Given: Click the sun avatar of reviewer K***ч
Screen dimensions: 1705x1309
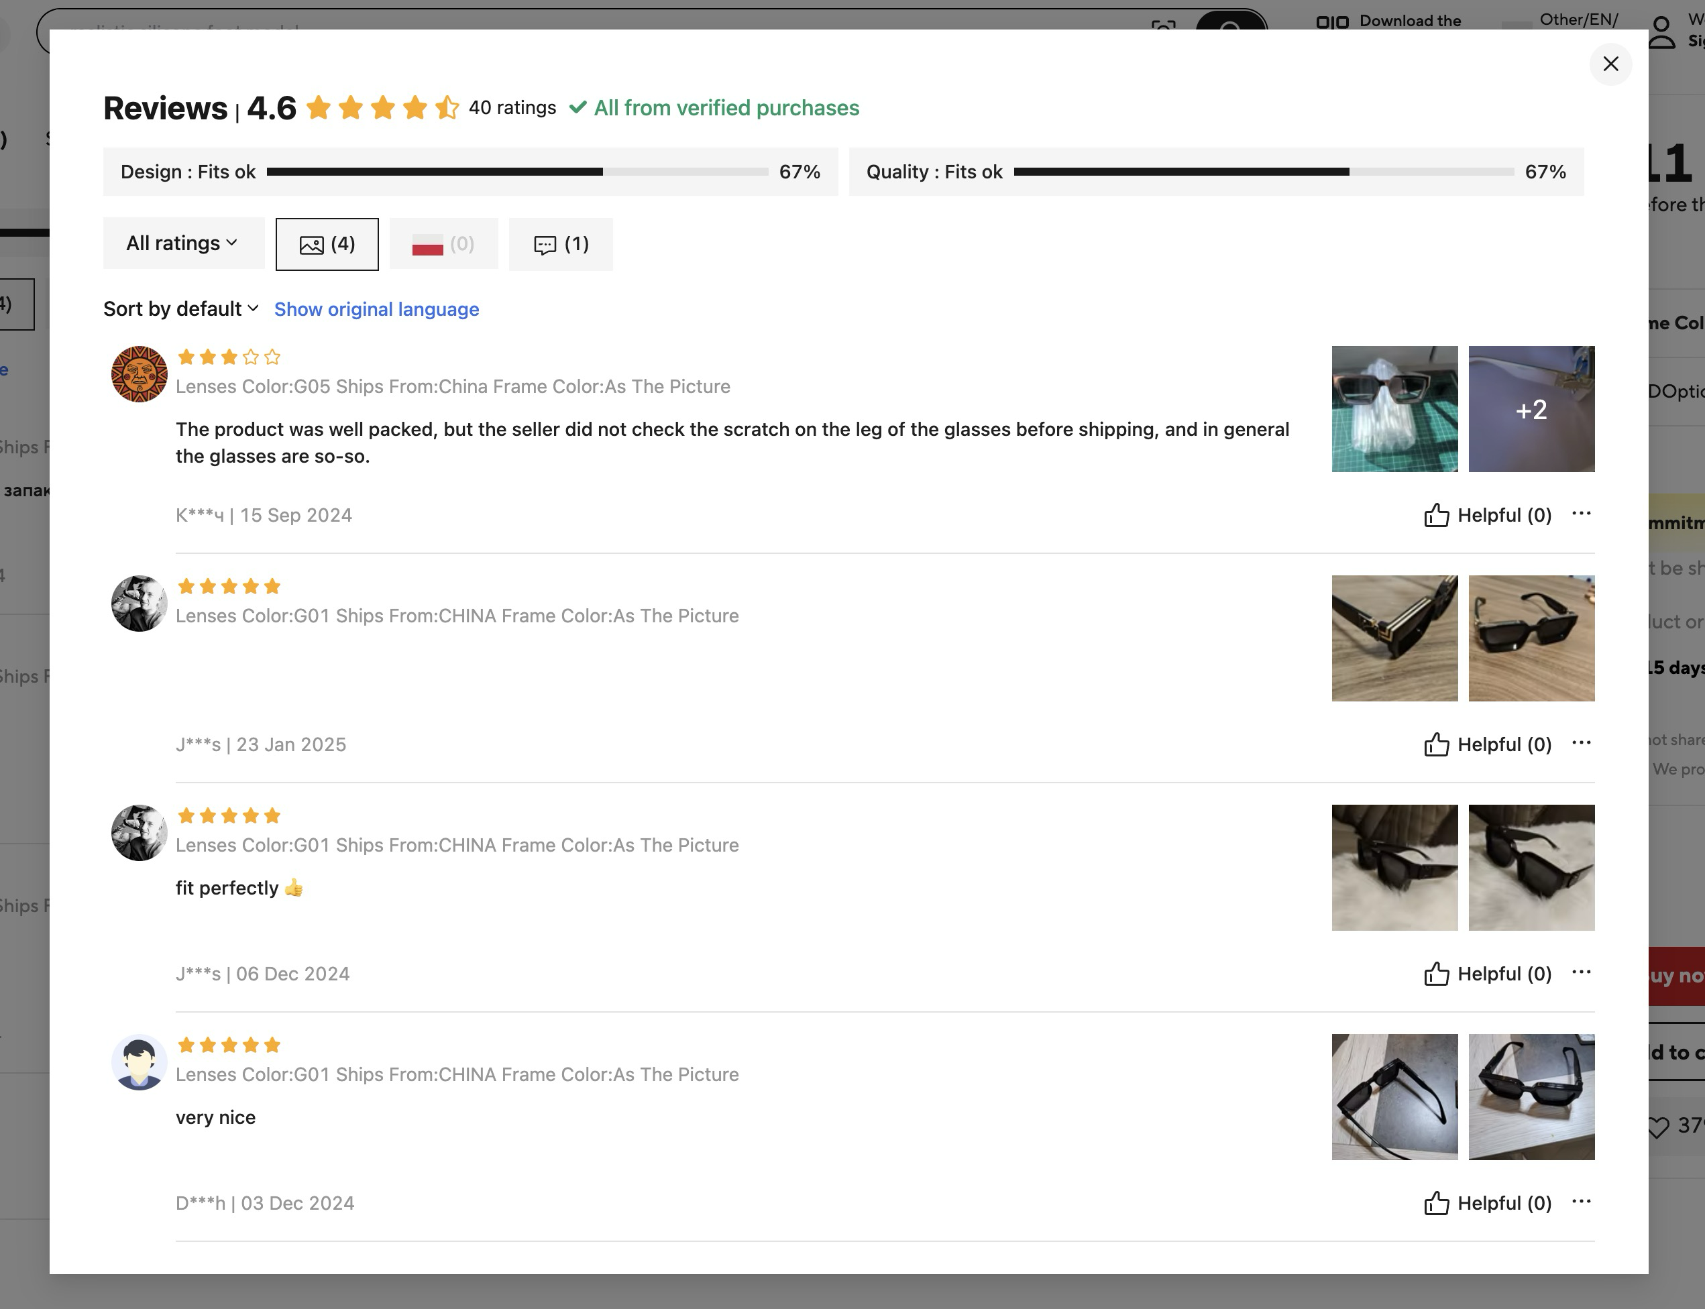Looking at the screenshot, I should coord(140,375).
